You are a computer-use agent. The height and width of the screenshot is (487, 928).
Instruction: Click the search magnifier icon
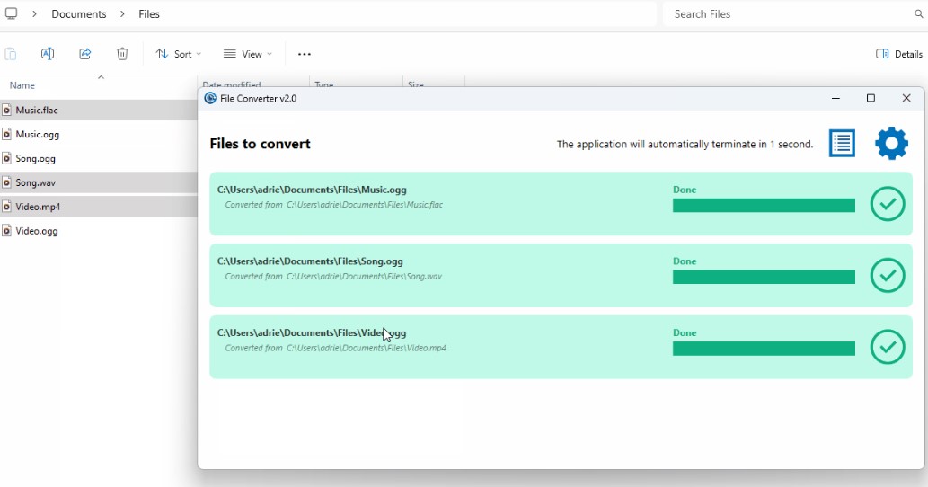pos(918,13)
